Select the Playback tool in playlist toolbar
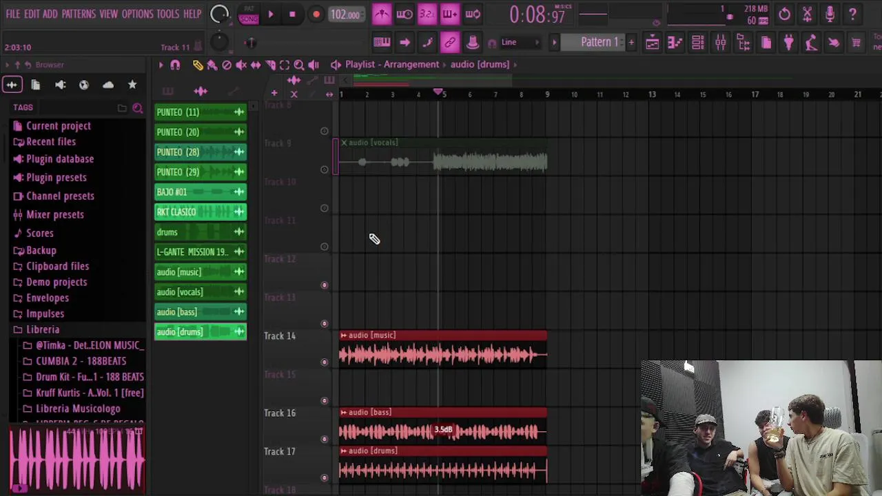The height and width of the screenshot is (496, 882). pos(314,65)
